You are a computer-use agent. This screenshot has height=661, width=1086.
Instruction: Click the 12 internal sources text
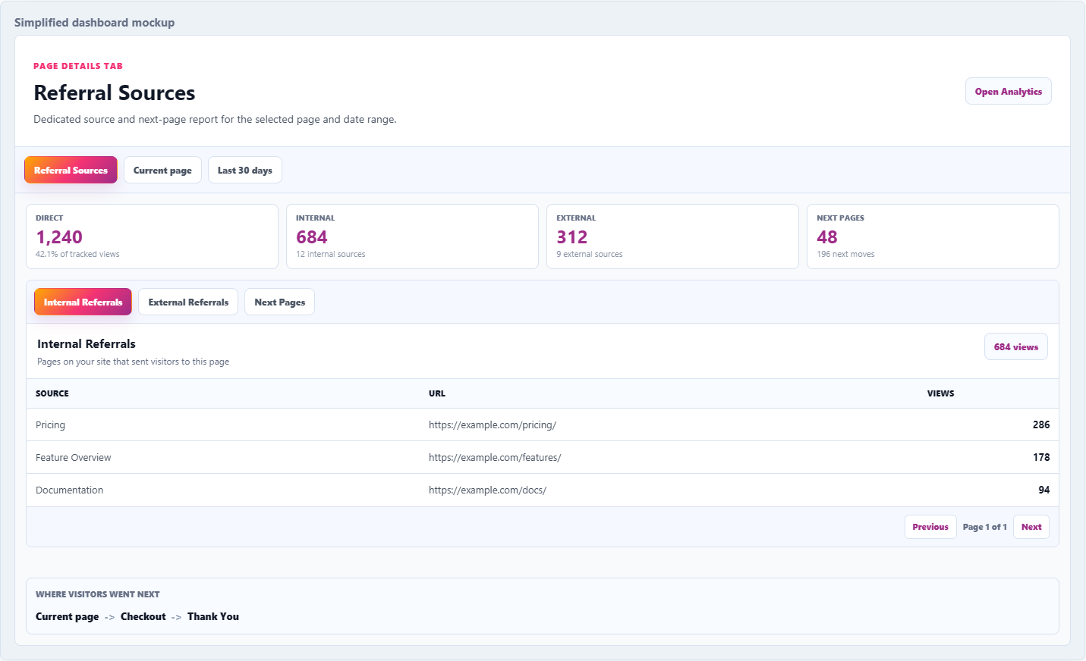click(x=331, y=254)
